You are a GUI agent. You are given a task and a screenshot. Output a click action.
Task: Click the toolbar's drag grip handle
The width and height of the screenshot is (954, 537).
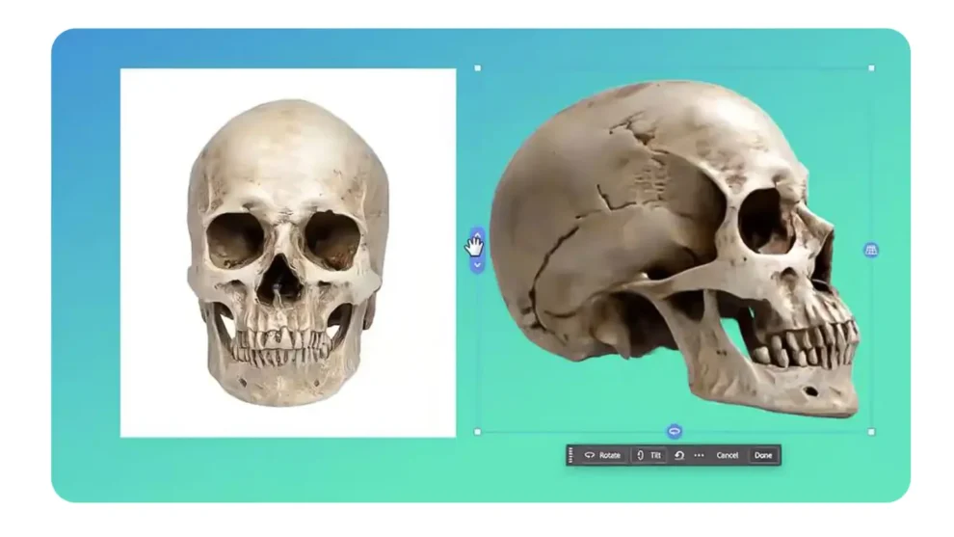[571, 455]
